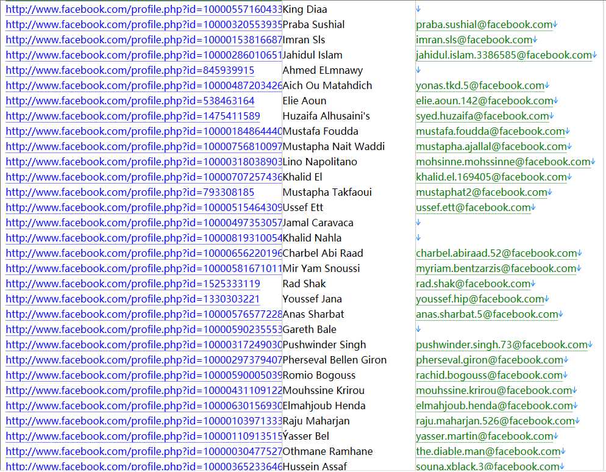Select the name Rad Shak
This screenshot has width=606, height=472.
[x=305, y=284]
